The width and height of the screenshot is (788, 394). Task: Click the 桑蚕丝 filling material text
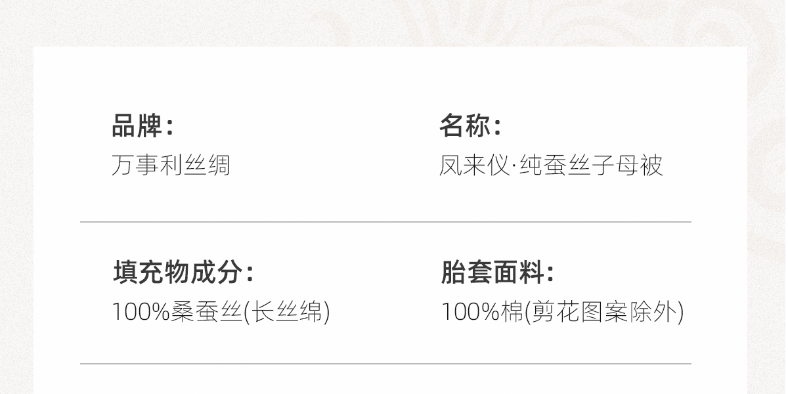tap(206, 311)
